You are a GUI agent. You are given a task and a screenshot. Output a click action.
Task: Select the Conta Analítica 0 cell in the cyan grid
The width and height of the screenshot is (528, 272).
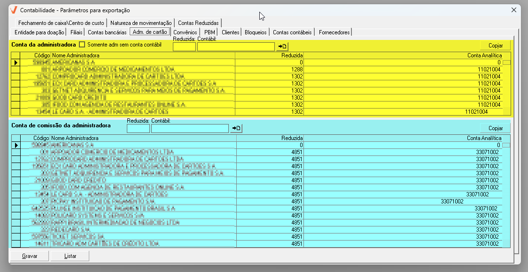pyautogui.click(x=403, y=145)
